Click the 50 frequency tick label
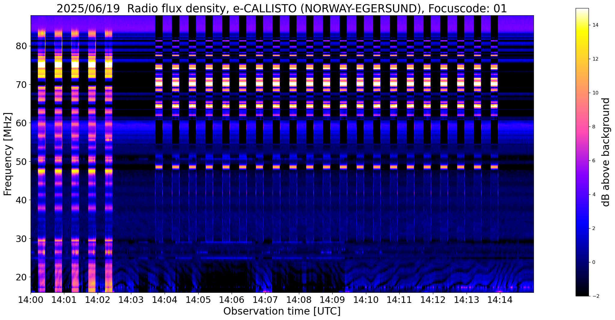This screenshot has width=615, height=320. 22,161
